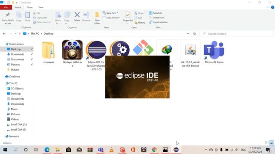Click Eclipse icon in taskbar
The height and width of the screenshot is (154, 275).
[176, 150]
